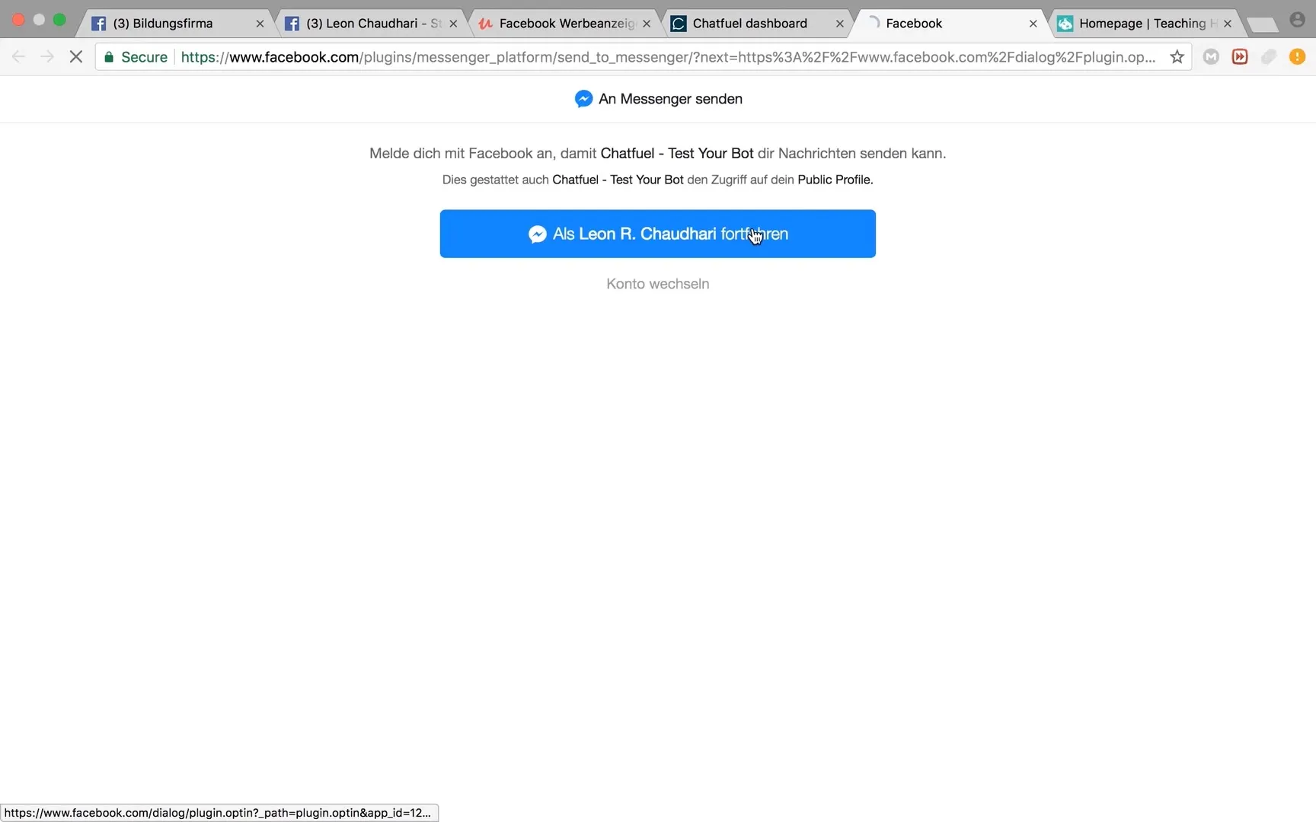Click the green fullscreen window button
The width and height of the screenshot is (1316, 822).
pos(59,20)
